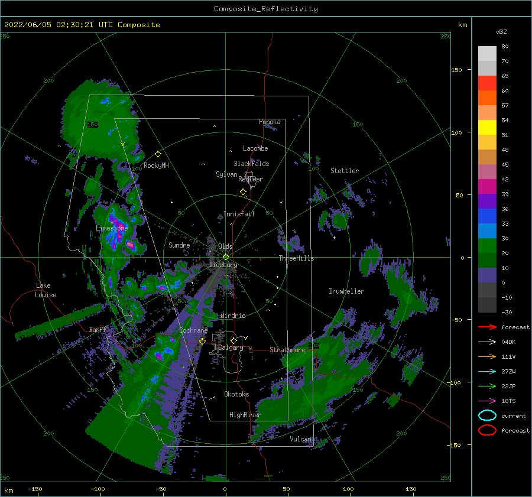Click the yellow diamond marker above Calgary

tap(233, 340)
